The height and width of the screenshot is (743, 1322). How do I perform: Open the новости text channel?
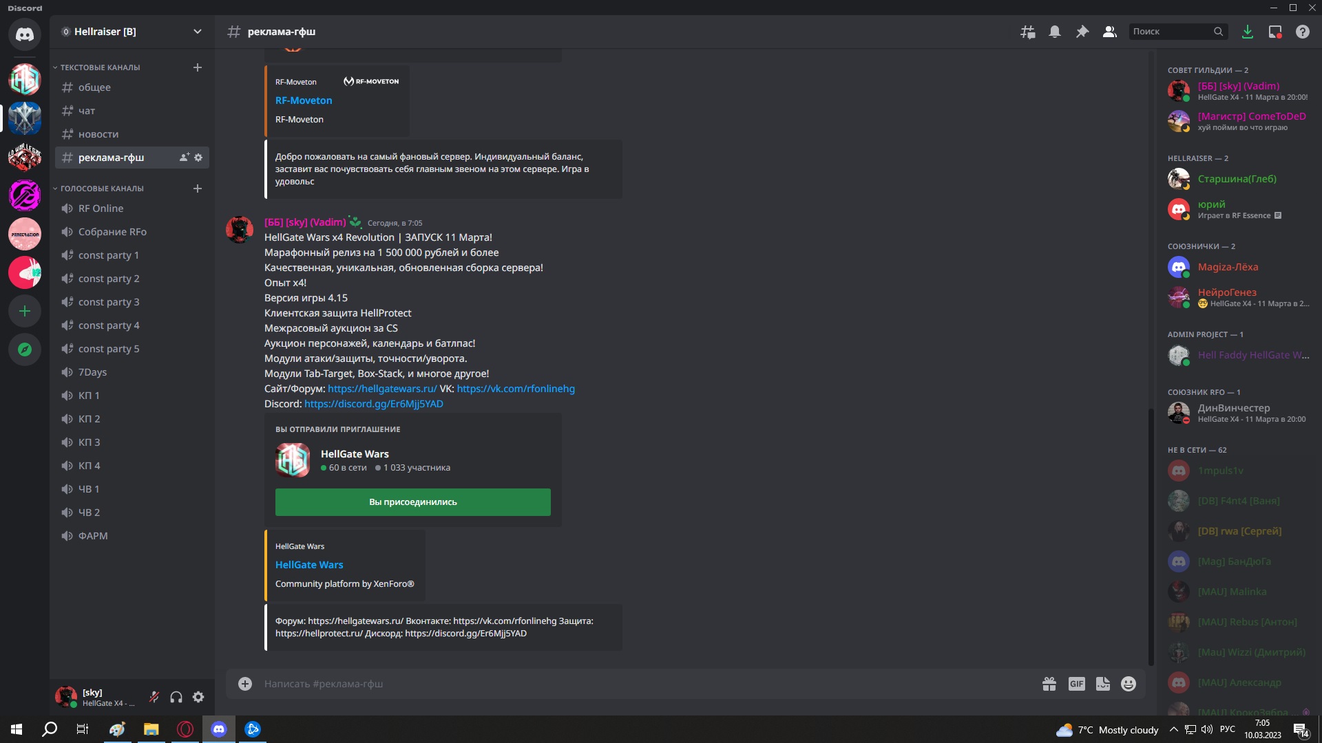132,134
